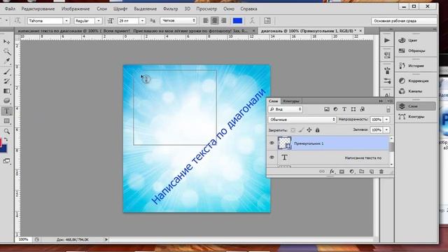Screen dimensions: 448x252
Task: Select the Magic Wand tool
Action: [6, 51]
